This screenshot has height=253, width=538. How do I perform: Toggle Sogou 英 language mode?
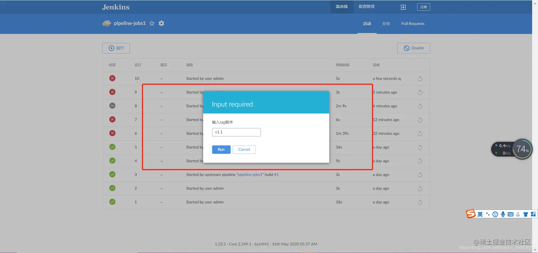(x=480, y=214)
